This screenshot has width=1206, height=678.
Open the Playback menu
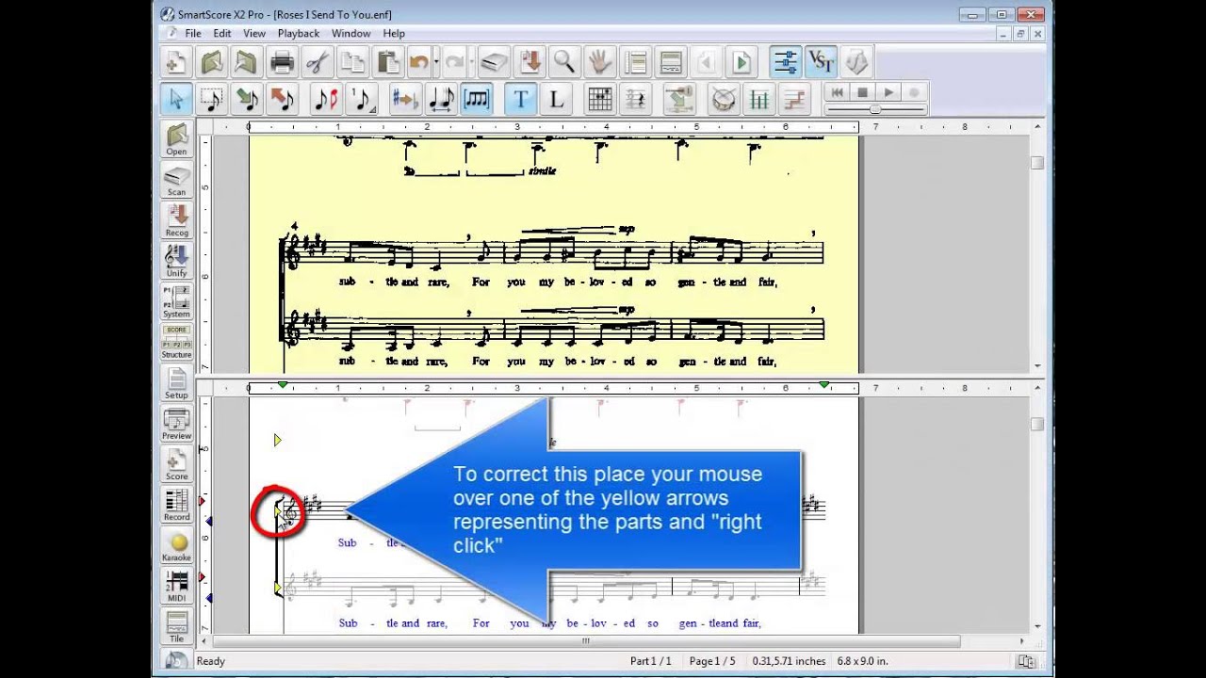(x=299, y=33)
